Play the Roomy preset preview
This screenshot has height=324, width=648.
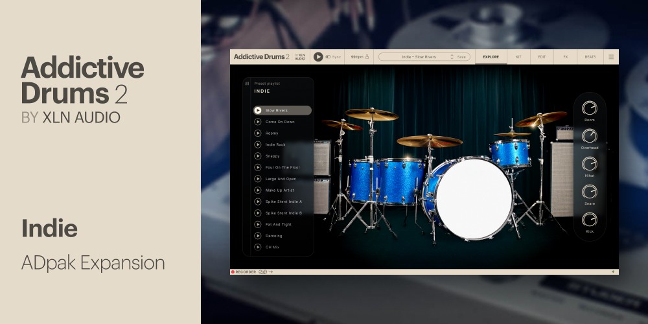257,133
